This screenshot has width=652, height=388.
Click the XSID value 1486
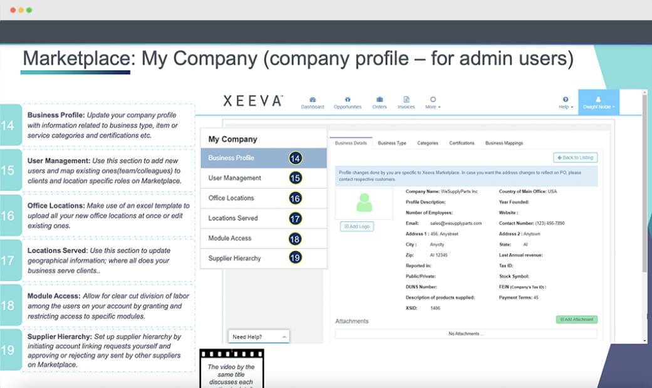pyautogui.click(x=435, y=308)
